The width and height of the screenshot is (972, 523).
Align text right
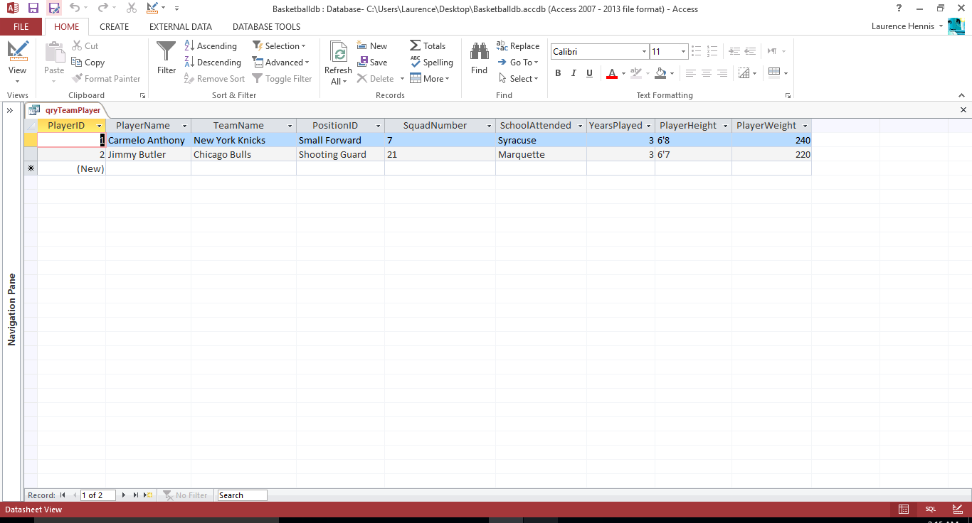pyautogui.click(x=722, y=73)
